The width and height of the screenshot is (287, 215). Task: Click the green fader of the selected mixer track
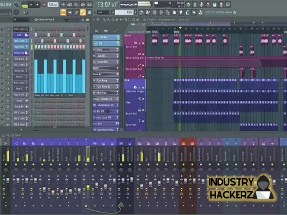click(x=88, y=188)
